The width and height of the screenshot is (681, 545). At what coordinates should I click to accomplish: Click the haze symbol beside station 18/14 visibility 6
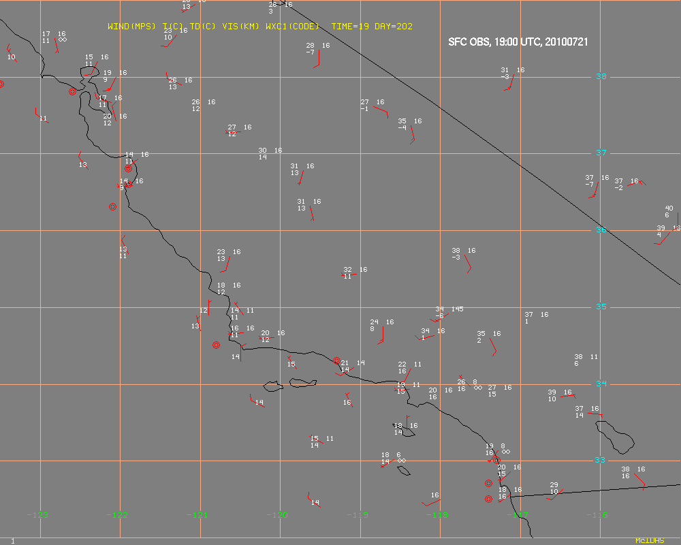pyautogui.click(x=402, y=461)
